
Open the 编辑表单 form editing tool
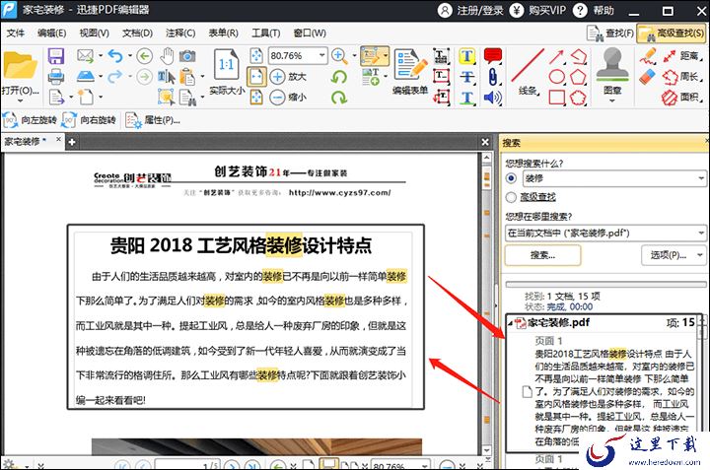(x=410, y=72)
